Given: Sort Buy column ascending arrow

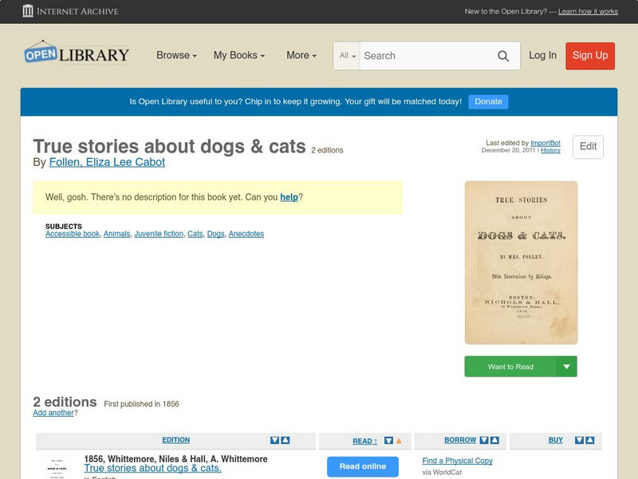Looking at the screenshot, I should pos(589,441).
